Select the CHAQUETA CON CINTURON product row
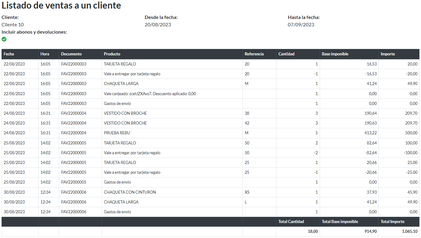 point(130,192)
